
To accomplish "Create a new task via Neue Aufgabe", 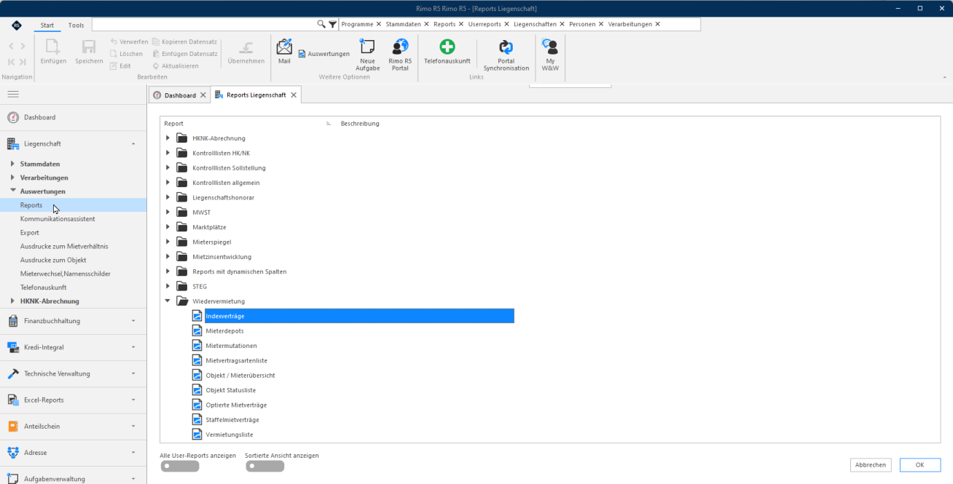I will (367, 55).
